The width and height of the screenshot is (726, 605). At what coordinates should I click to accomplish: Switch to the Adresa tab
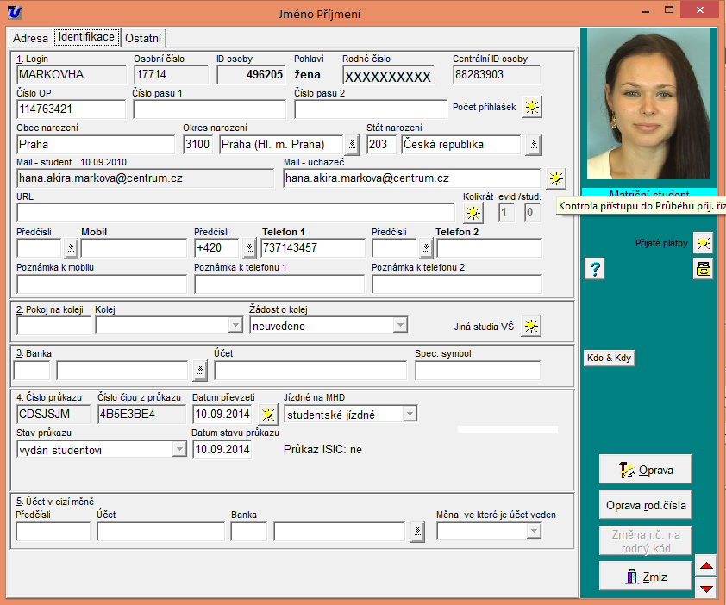click(x=31, y=38)
